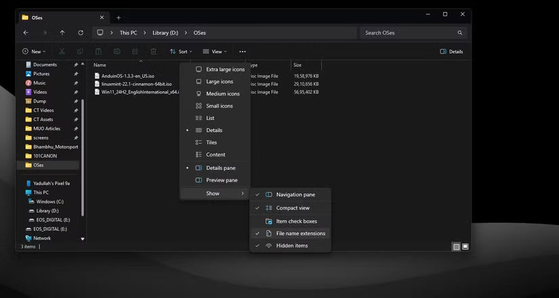The image size is (559, 298).
Task: Click the Refresh icon in navigation bar
Action: click(x=81, y=33)
